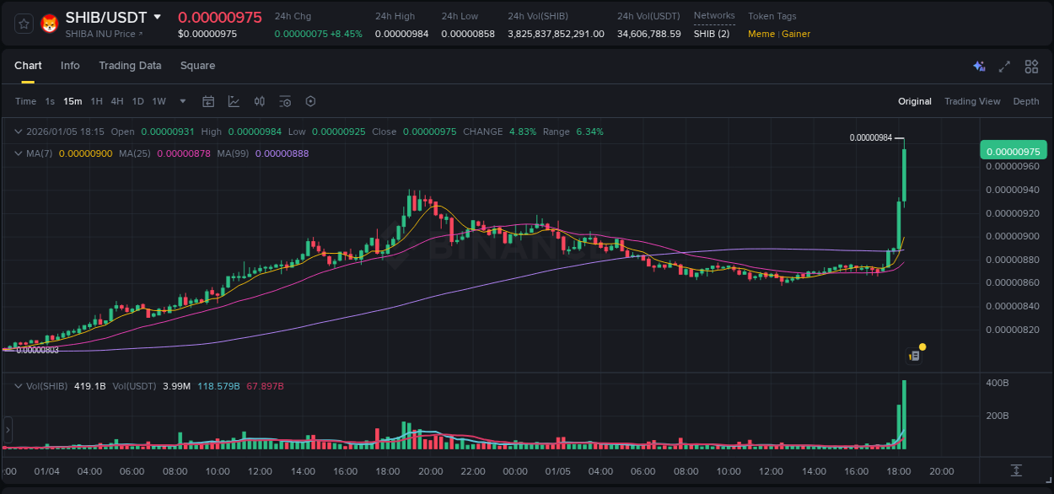Switch to Depth chart view
Screen dimensions: 1054x494
point(1025,101)
